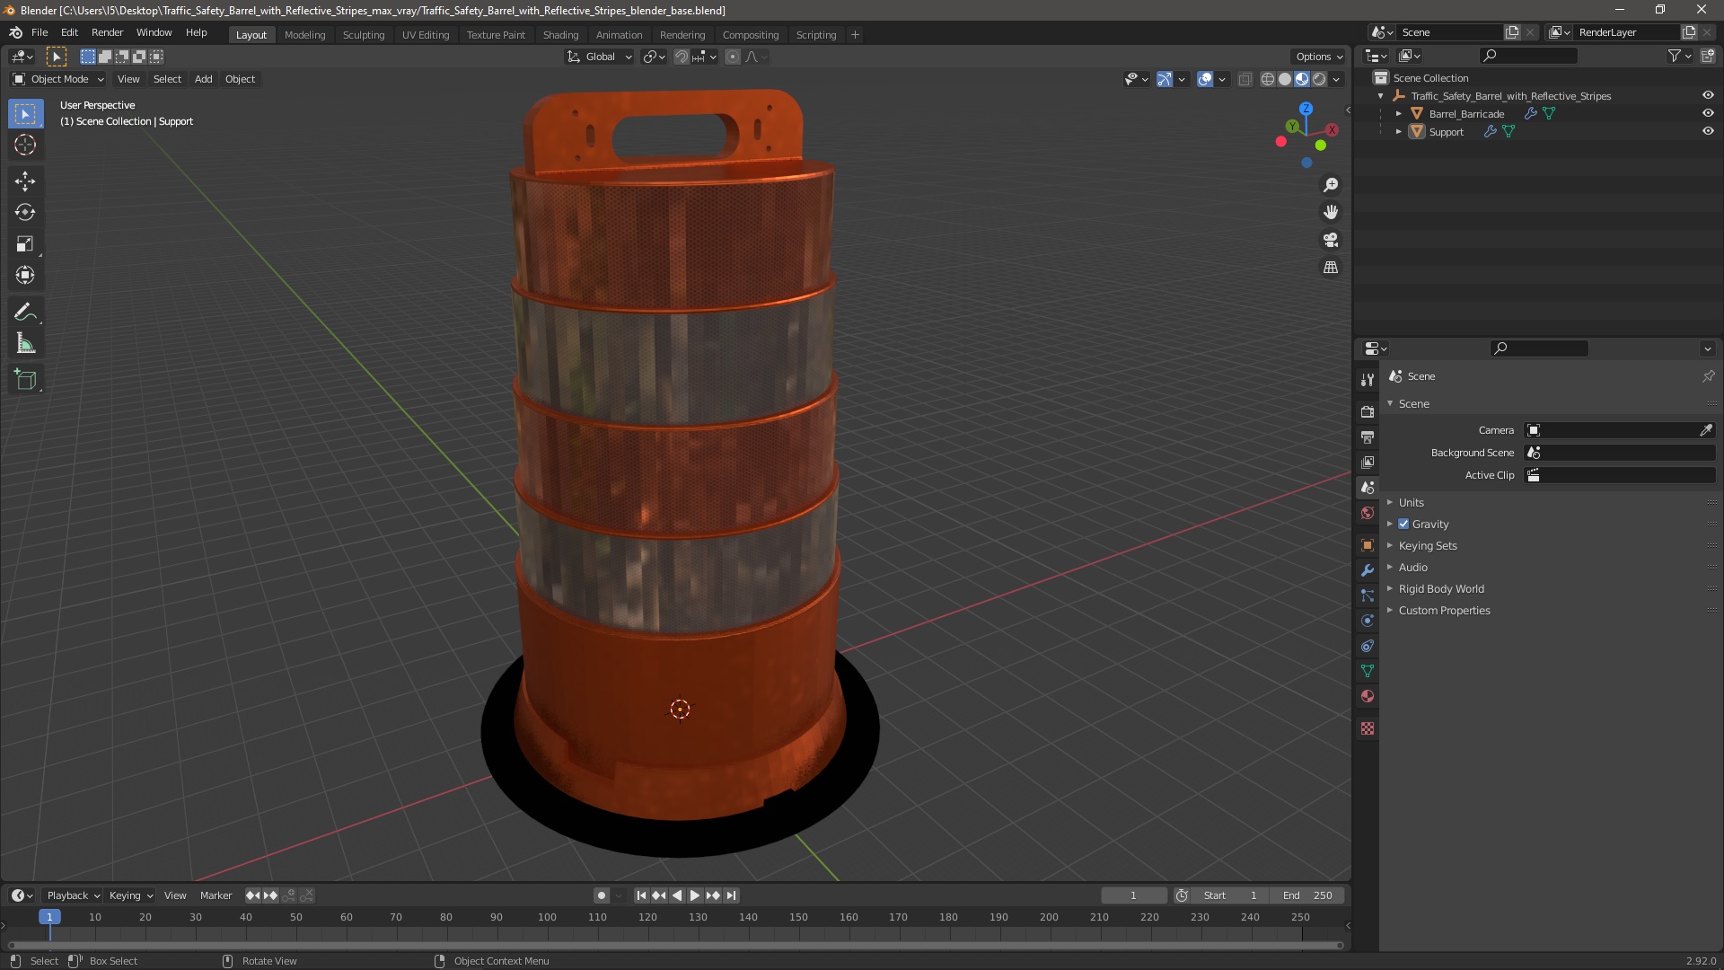Select the Annotate tool
Screen dimensions: 1724x970
tap(25, 313)
